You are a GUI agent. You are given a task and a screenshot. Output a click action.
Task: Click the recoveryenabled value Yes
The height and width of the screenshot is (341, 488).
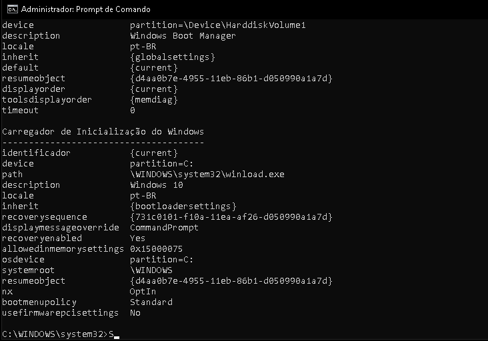[137, 238]
